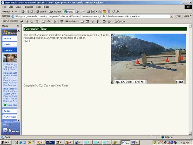Expand the Links toolbar chevron
The height and width of the screenshot is (145, 193).
pos(191,15)
